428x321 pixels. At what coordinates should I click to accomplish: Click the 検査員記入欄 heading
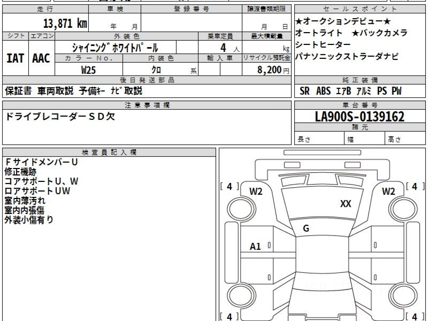point(109,152)
